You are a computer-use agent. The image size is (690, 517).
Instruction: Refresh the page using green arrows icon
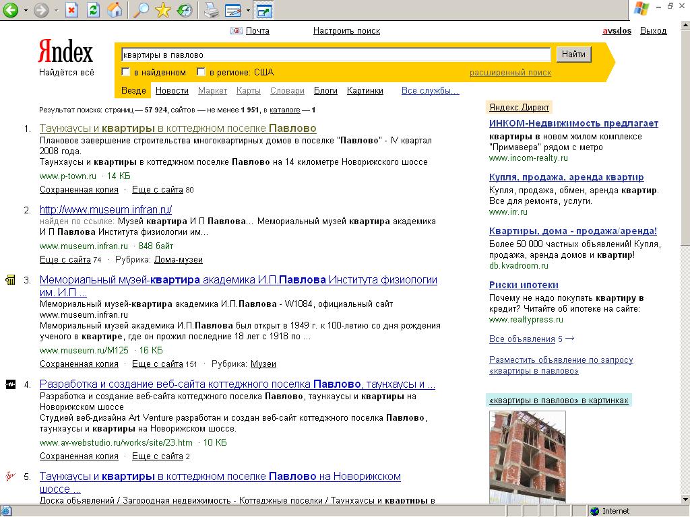[x=93, y=9]
